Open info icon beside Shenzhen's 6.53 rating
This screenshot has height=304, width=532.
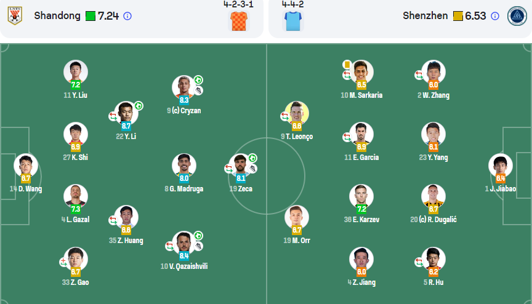(494, 16)
